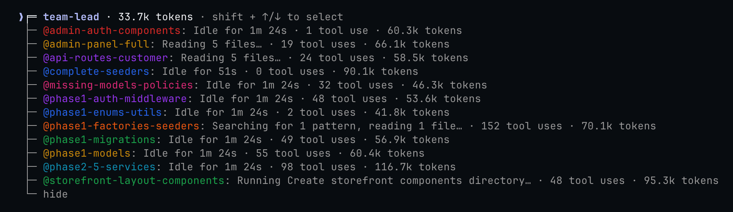The image size is (733, 212).
Task: Click the "Running Create storefront components directory" status
Action: point(384,181)
